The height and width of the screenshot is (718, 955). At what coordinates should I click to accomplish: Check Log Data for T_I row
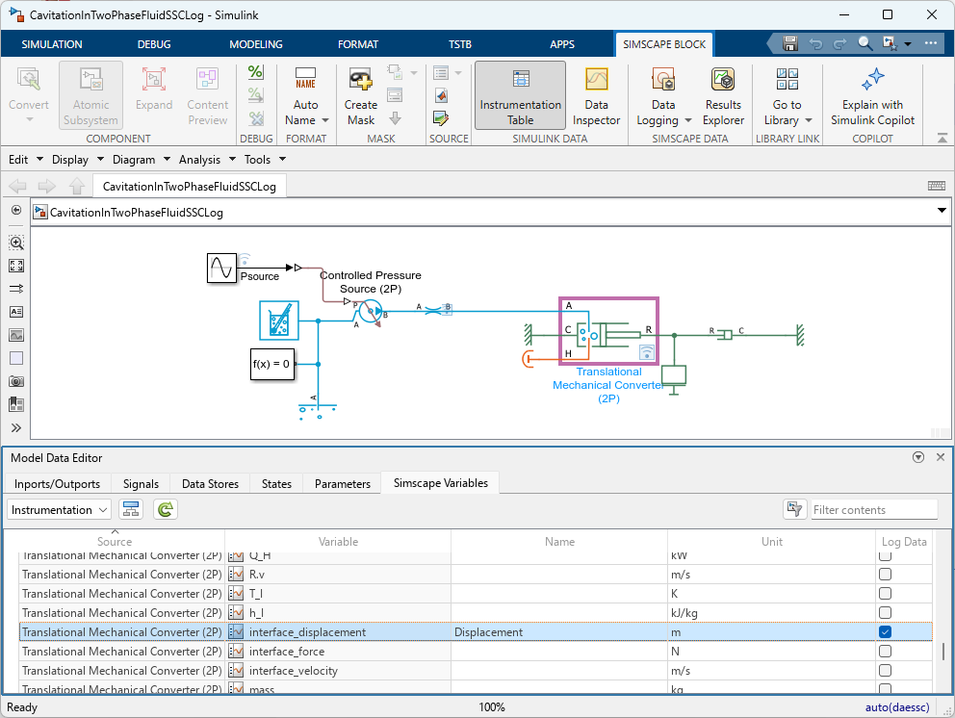click(x=885, y=593)
